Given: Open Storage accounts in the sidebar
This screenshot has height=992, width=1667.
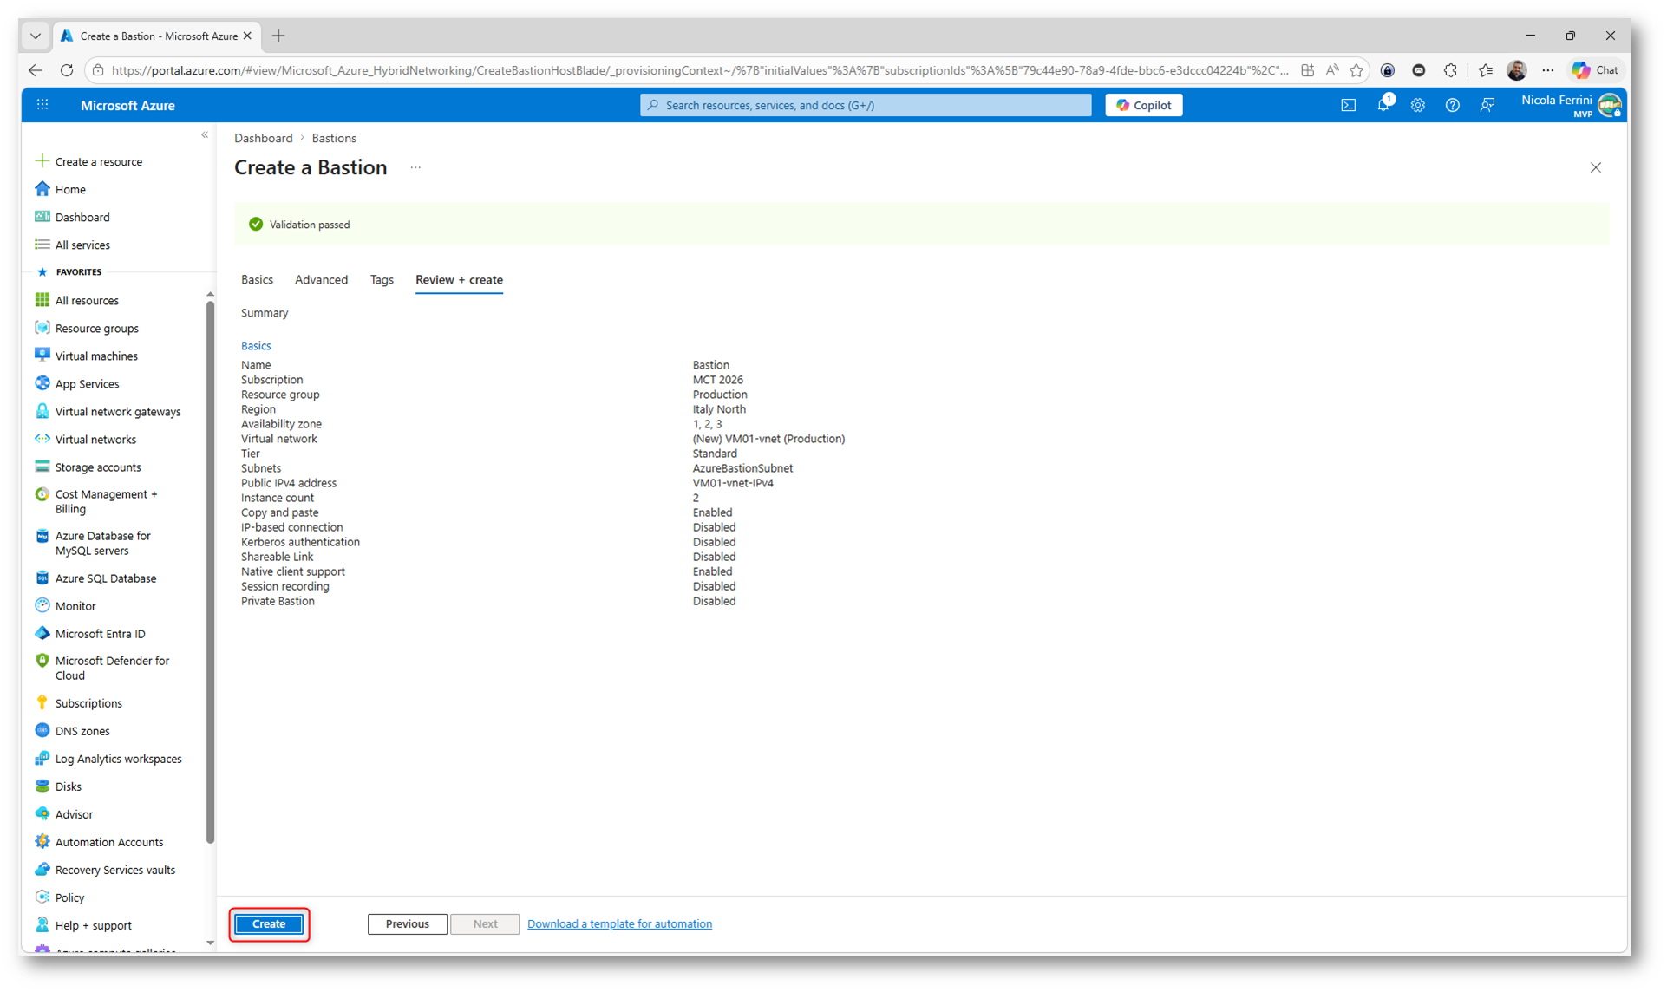Looking at the screenshot, I should pos(97,467).
